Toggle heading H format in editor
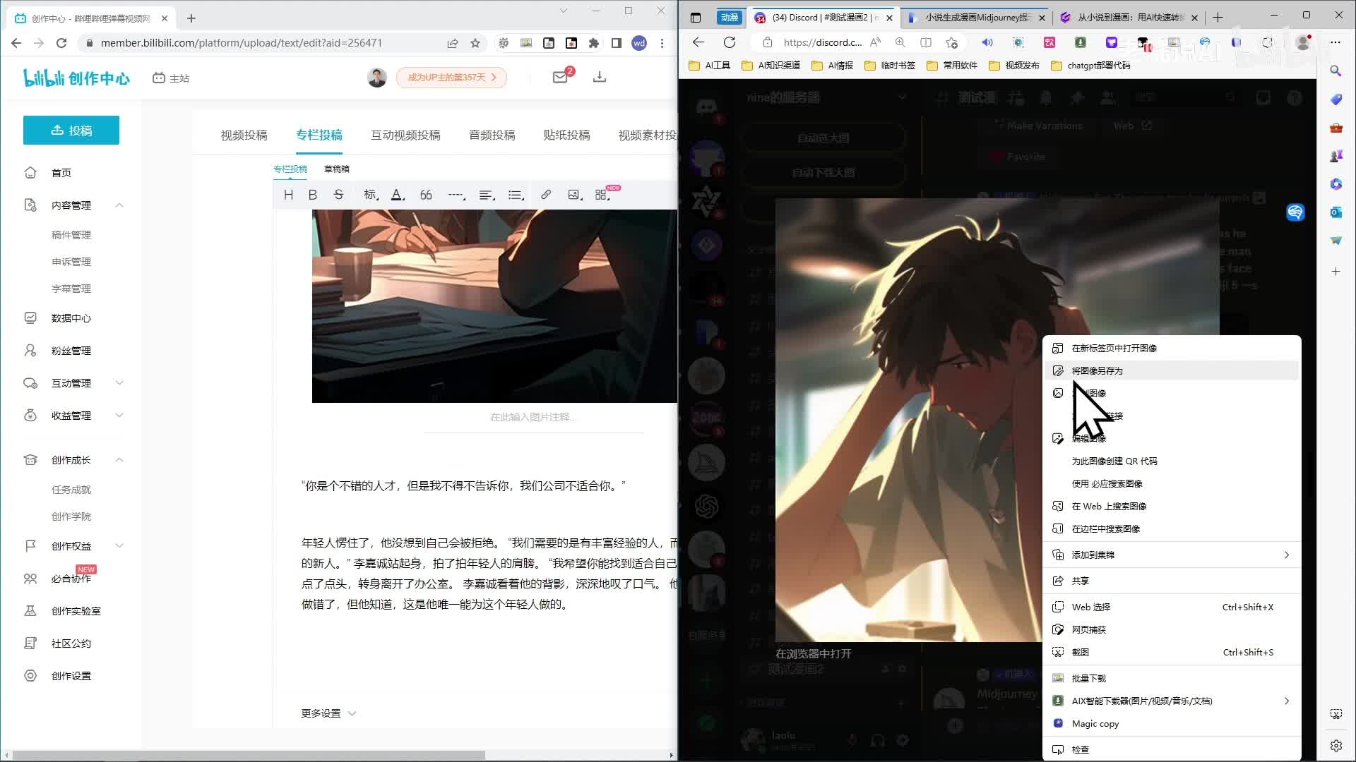 pos(288,195)
